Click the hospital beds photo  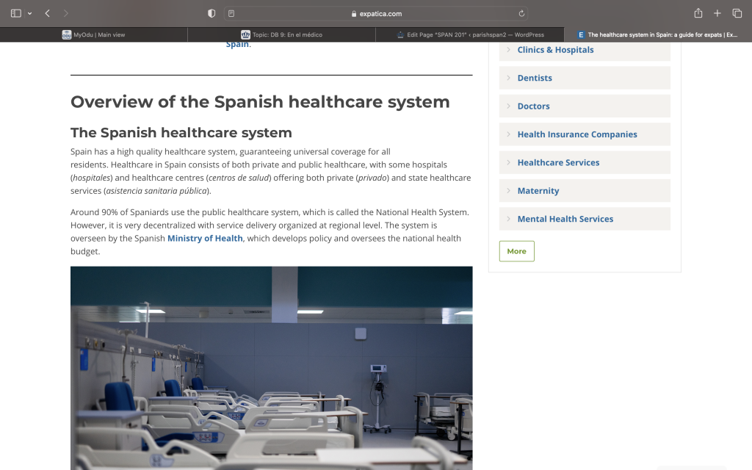[x=272, y=369]
